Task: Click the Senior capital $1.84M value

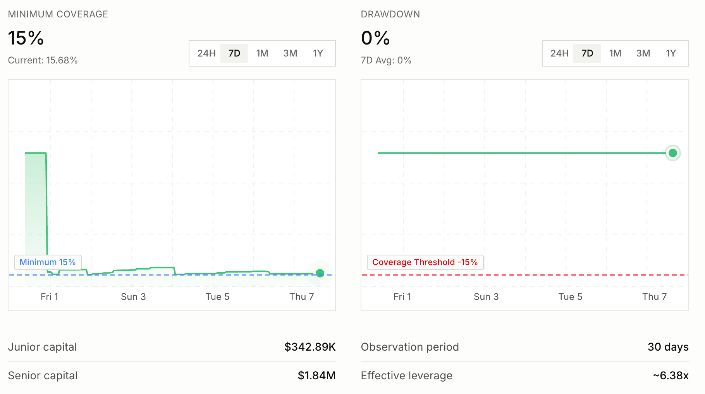Action: click(316, 375)
